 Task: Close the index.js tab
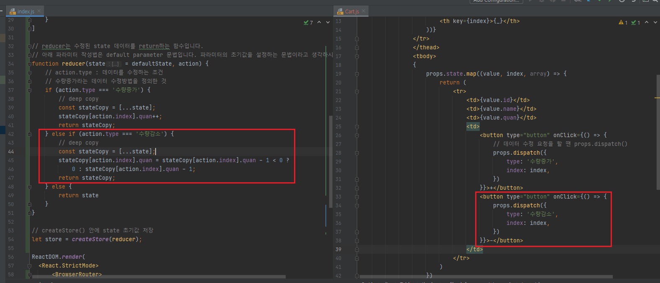point(39,11)
